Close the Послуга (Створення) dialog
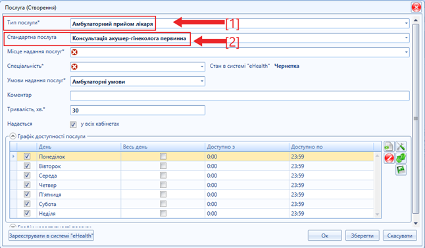Image resolution: width=425 pixels, height=248 pixels. (416, 8)
